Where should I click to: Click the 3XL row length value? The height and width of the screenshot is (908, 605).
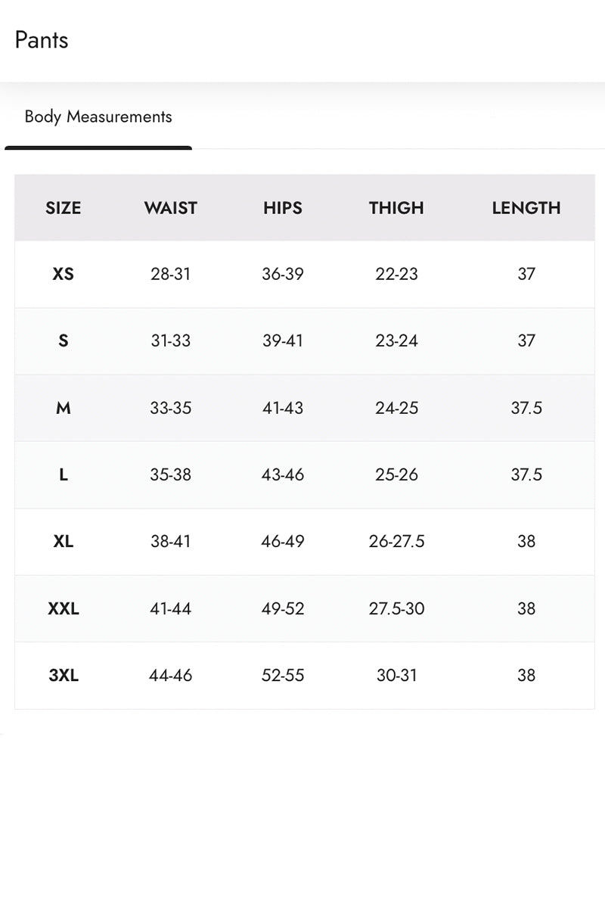(x=526, y=675)
